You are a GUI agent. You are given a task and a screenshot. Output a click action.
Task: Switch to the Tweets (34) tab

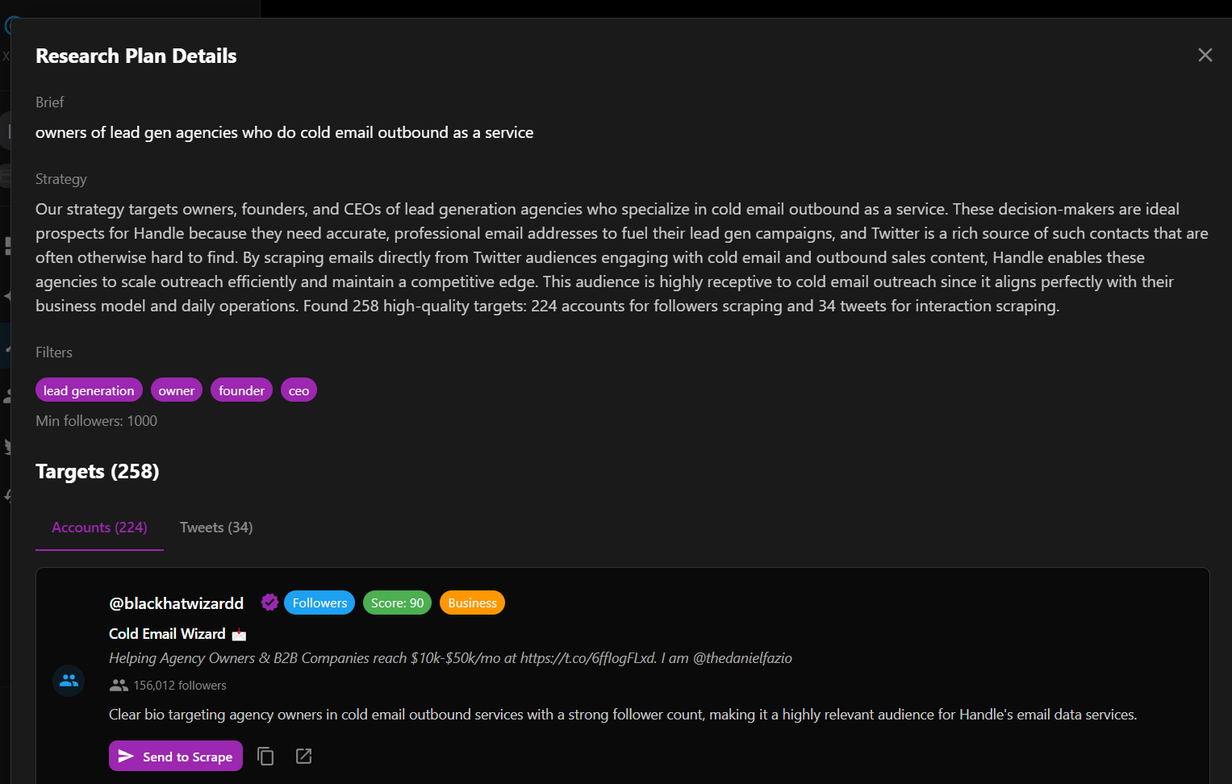(215, 527)
